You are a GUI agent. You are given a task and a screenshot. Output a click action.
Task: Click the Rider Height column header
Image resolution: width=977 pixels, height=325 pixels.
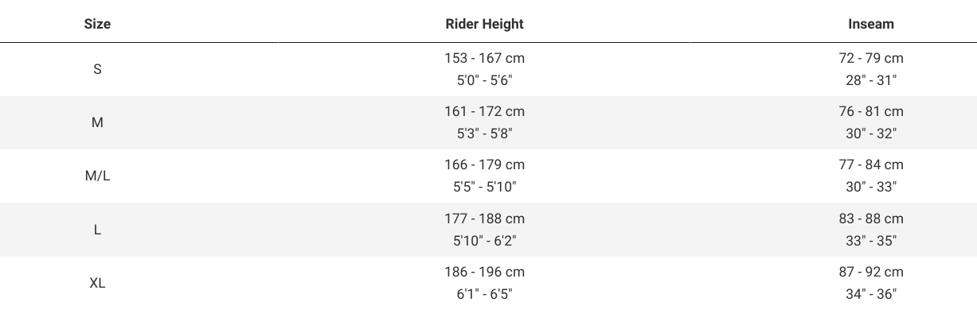[x=484, y=24]
